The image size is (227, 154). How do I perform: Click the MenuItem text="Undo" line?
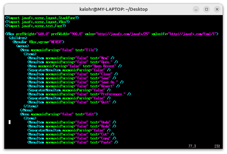coord(72,122)
